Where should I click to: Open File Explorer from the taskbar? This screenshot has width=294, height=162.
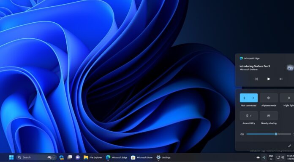[x=93, y=157]
